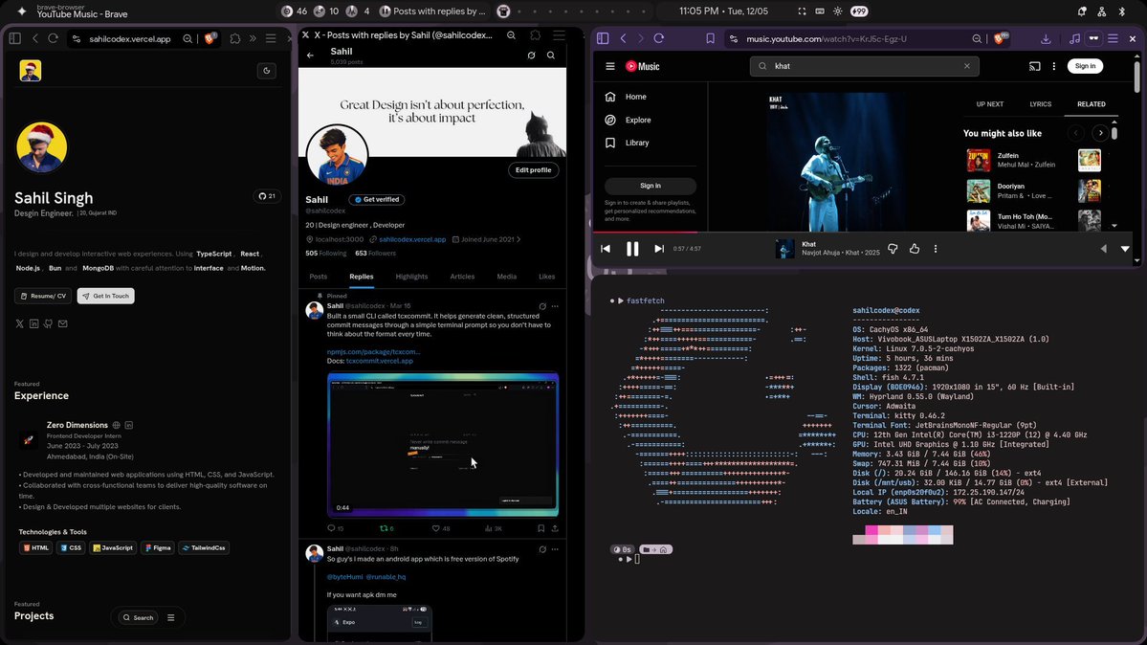Open tcxcommit.vercel.app docs link
The width and height of the screenshot is (1147, 645).
click(x=380, y=361)
